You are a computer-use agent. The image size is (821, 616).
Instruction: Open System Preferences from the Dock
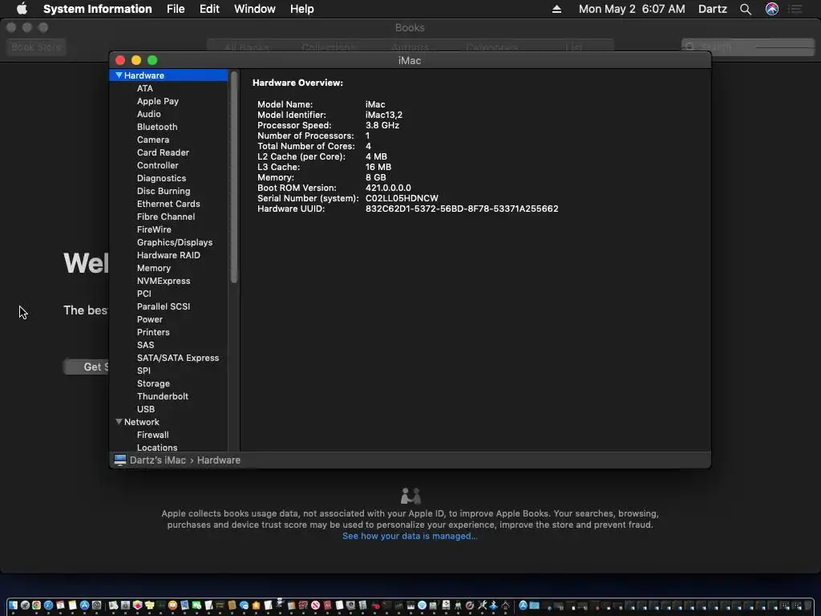[x=97, y=605]
